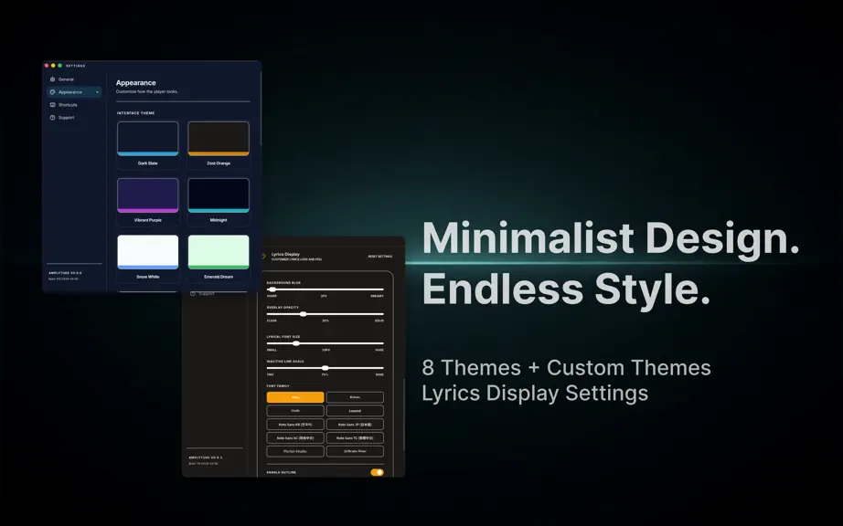Click the Appearance page heading
Screen dimensions: 843x526
136,83
